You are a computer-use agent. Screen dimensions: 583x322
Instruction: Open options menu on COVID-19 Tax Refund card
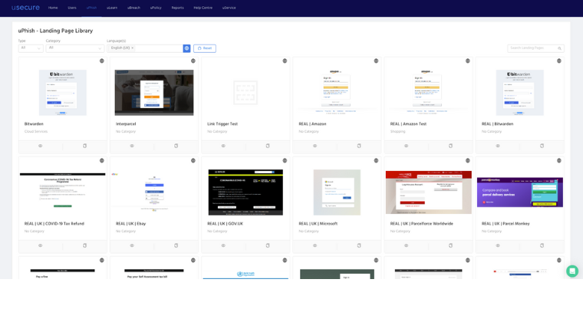point(102,161)
